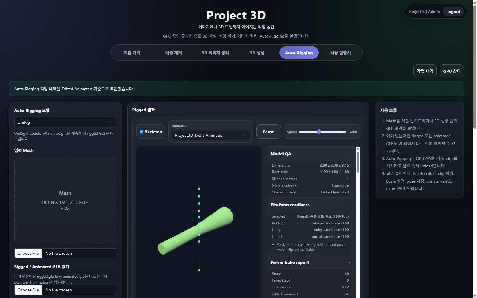Collapse the Server bake report section
Image resolution: width=477 pixels, height=298 pixels.
(x=349, y=263)
